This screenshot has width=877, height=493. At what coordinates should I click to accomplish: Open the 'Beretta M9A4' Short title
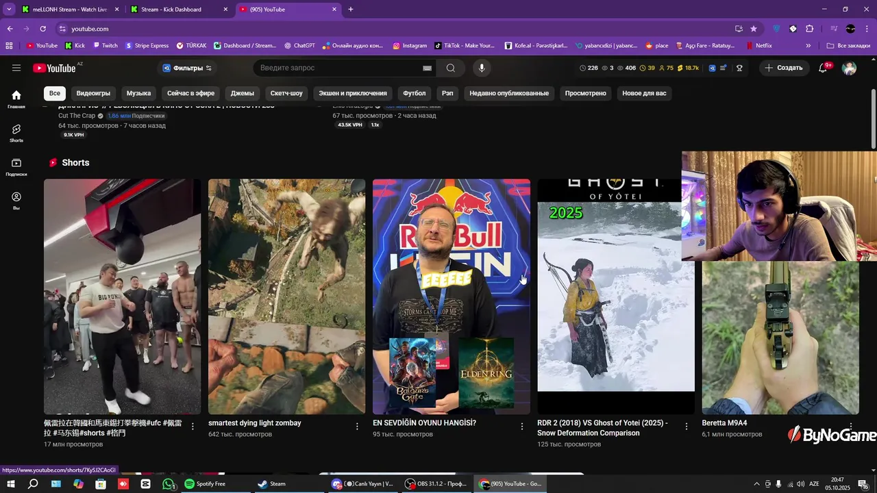(724, 423)
